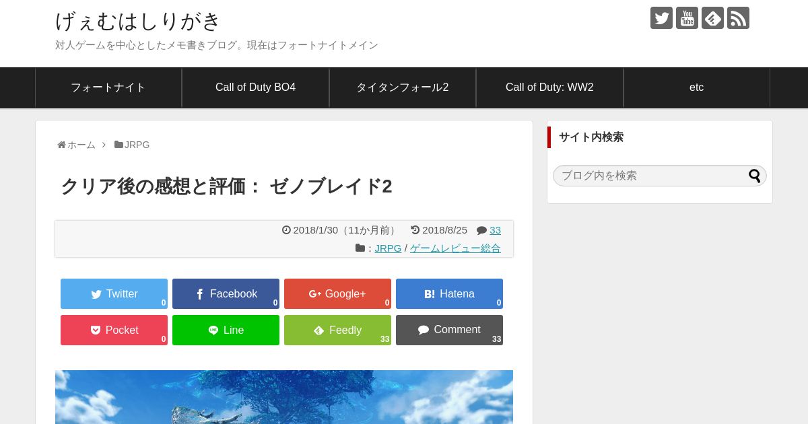
Task: Jump to comments with Comment button
Action: click(449, 330)
